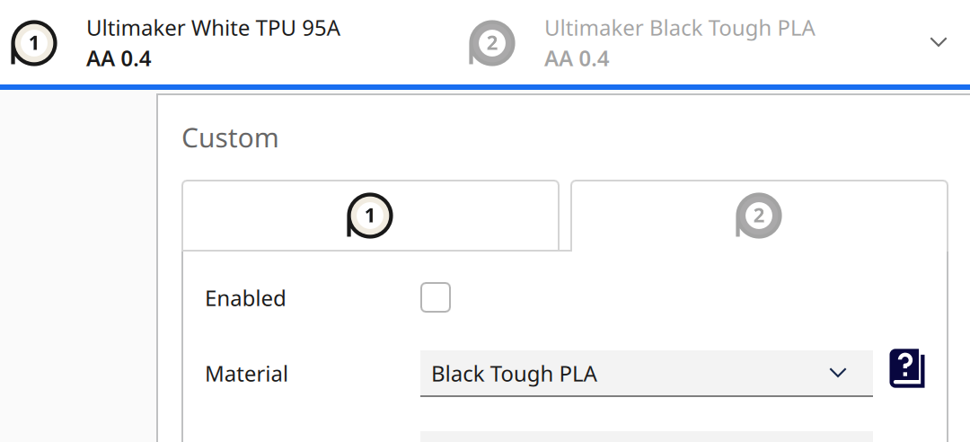Click the Enabled label text
Image resolution: width=970 pixels, height=442 pixels.
click(245, 298)
